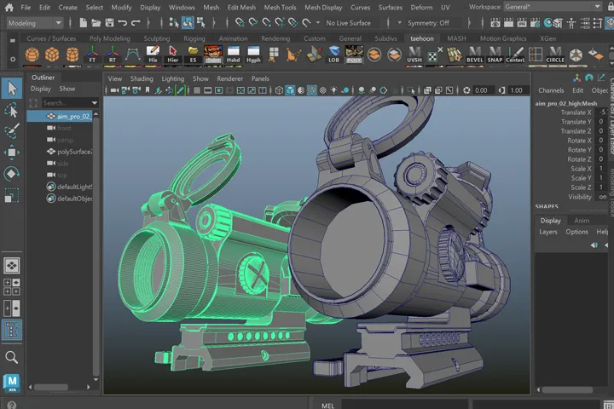Click the Undo arrow icon
The height and width of the screenshot is (409, 614).
[123, 23]
